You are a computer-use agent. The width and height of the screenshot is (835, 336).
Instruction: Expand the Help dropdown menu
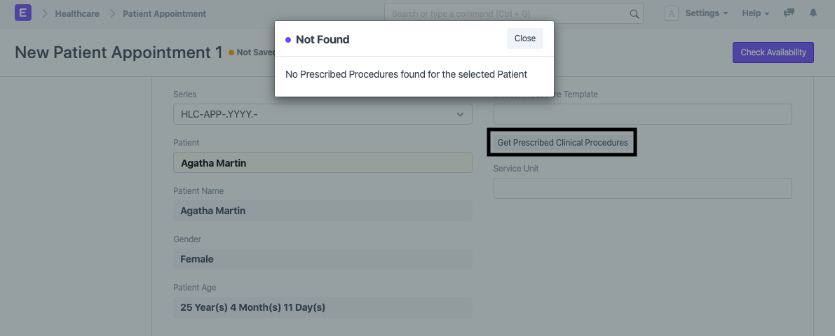tap(756, 13)
